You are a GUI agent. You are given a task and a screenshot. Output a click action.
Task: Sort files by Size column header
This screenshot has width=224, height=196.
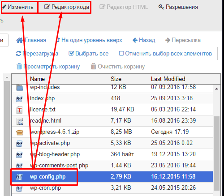pyautogui.click(x=116, y=79)
